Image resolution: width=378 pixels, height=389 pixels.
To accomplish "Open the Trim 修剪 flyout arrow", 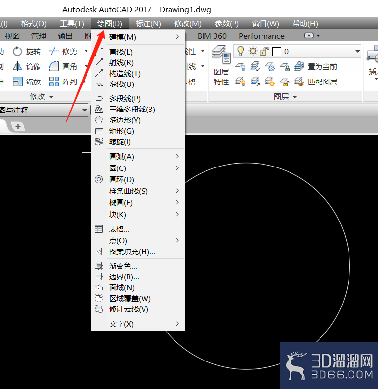I will coord(86,51).
